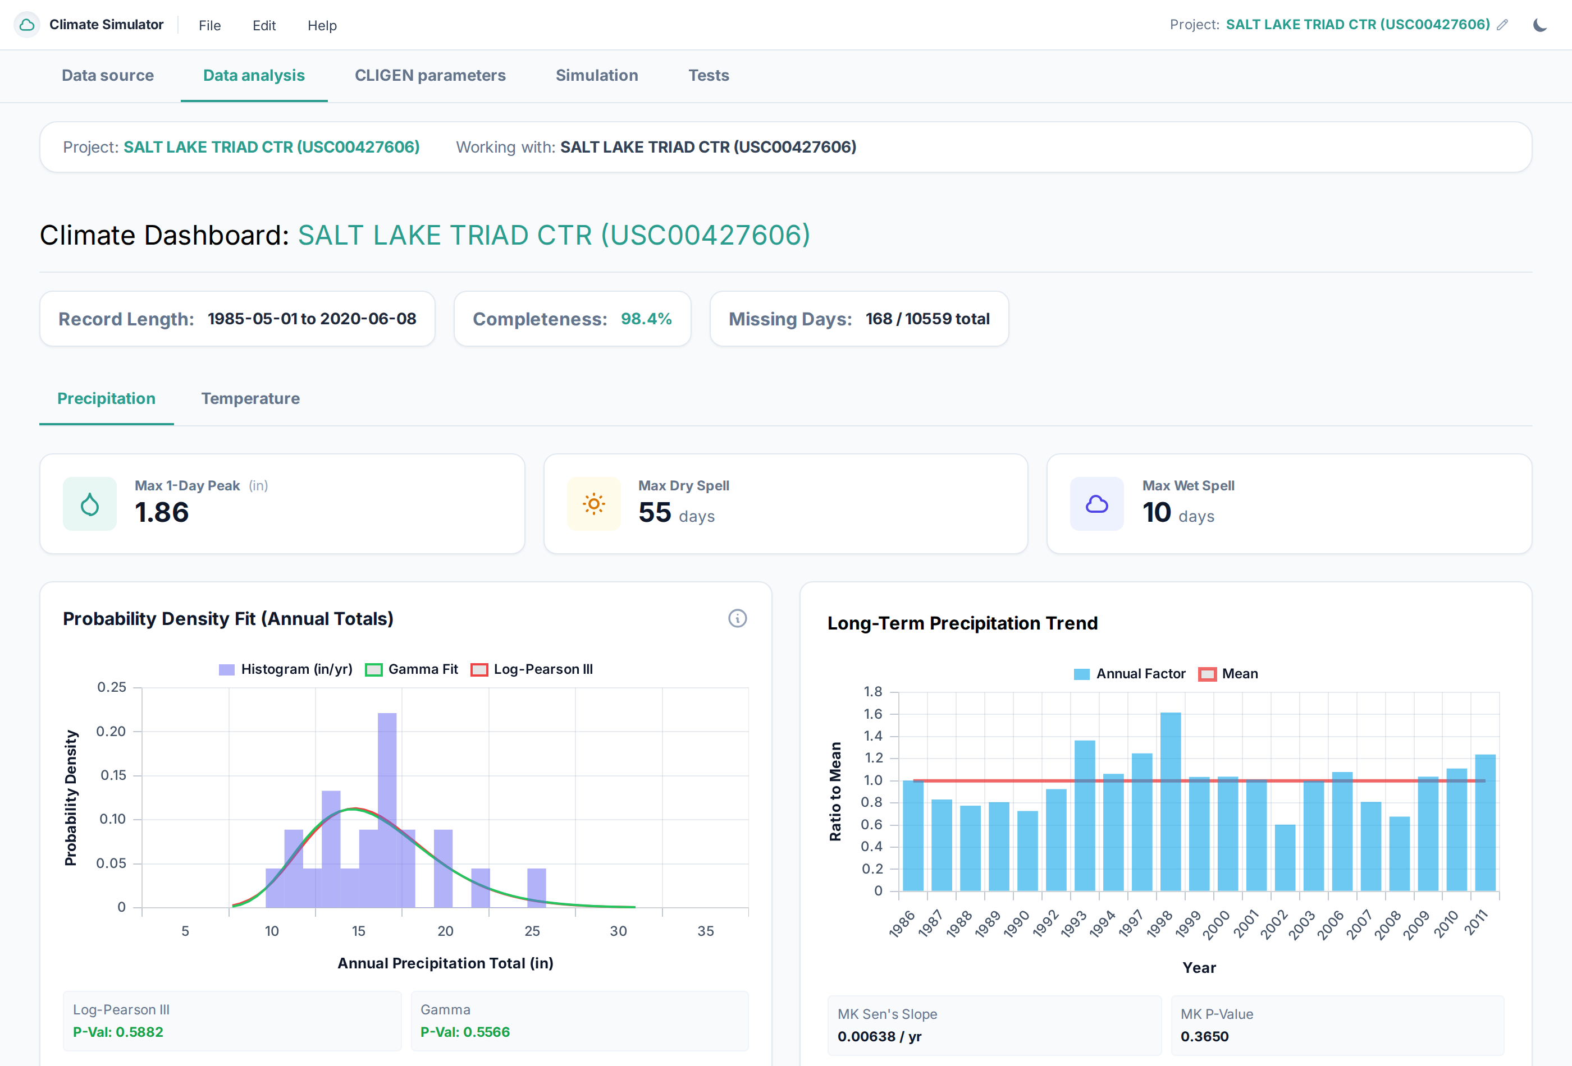Open the Edit menu
This screenshot has height=1066, width=1572.
264,26
